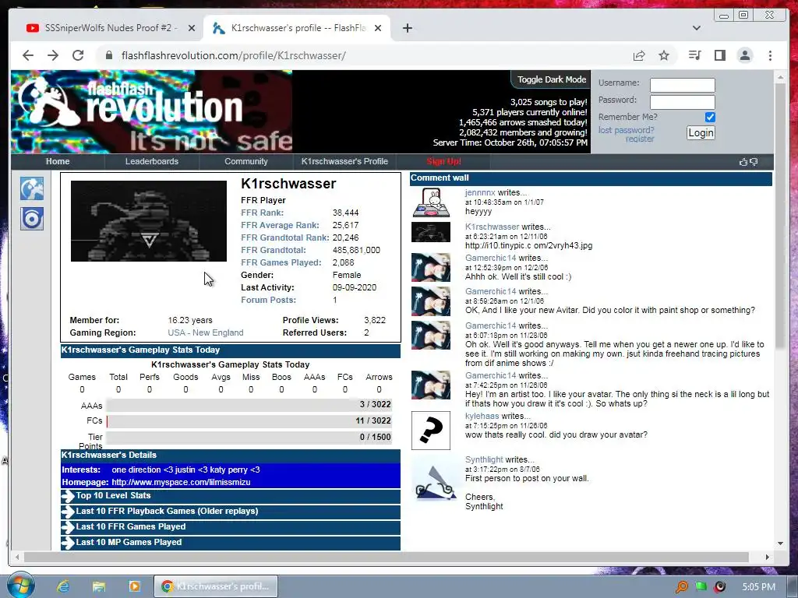Viewport: 798px width, 598px height.
Task: Click the FCs 11 / 3022 progress bar
Action: pyautogui.click(x=249, y=421)
